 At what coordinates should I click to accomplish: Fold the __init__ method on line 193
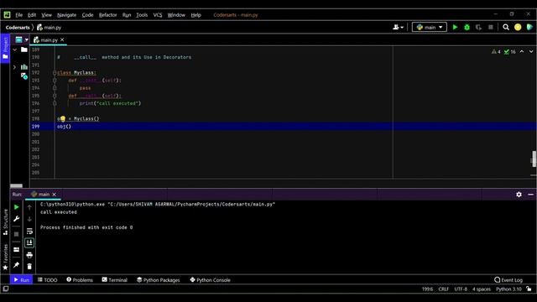coord(55,81)
